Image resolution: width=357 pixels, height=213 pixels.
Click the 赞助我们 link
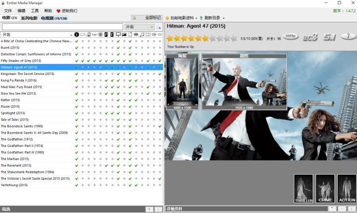(69, 11)
